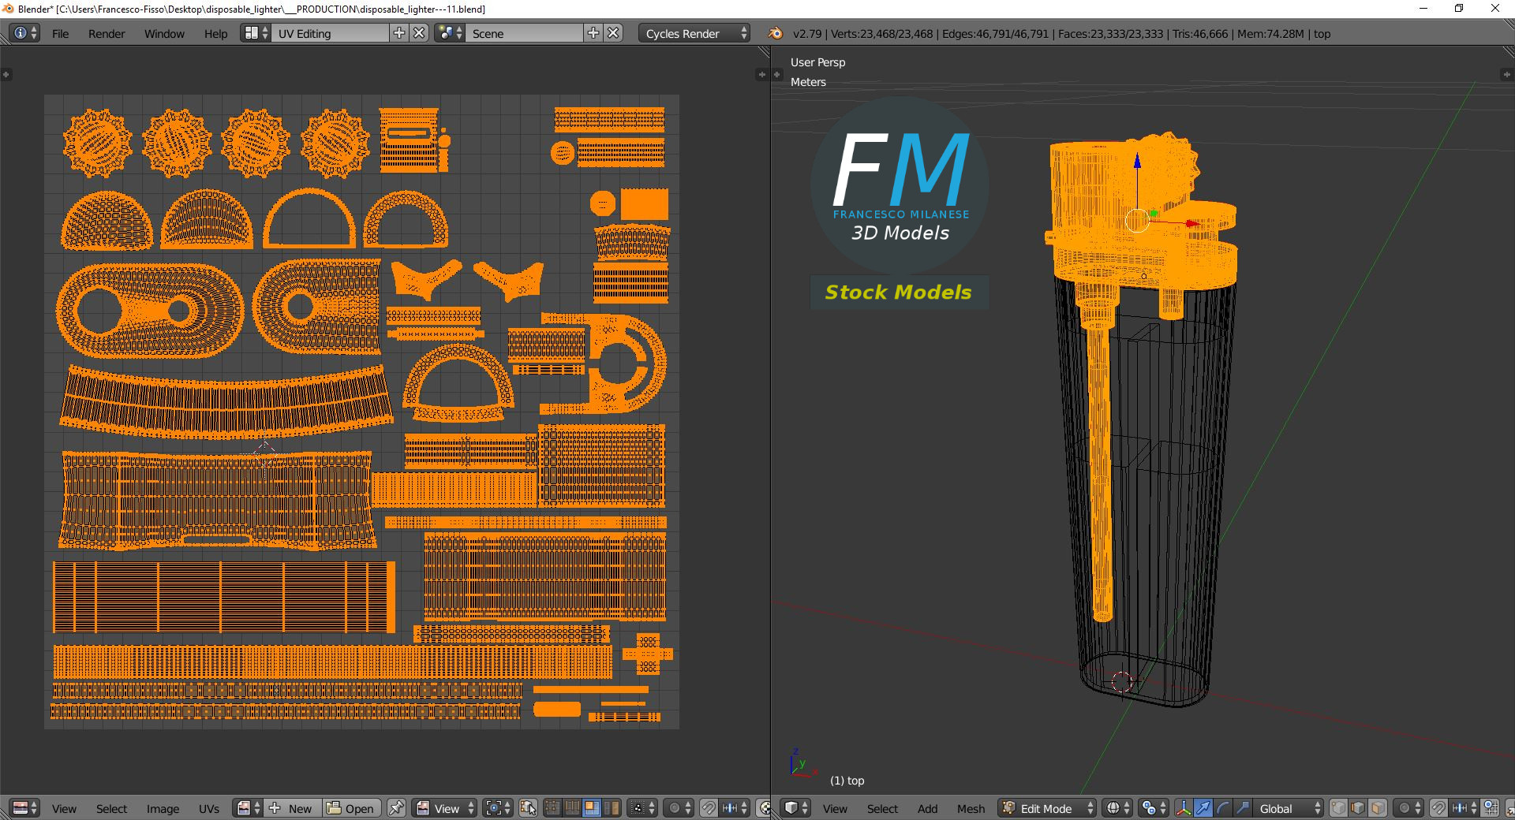1515x820 pixels.
Task: Open the Info editor type selector
Action: point(24,33)
